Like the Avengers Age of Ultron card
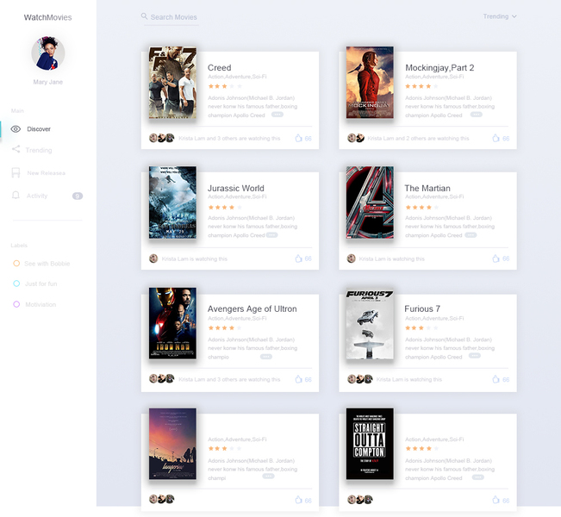Viewport: 561px width, 517px height. 298,379
